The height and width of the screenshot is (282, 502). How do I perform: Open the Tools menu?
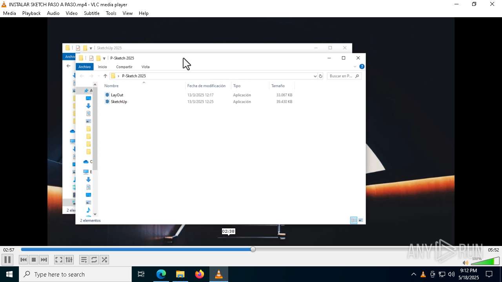[111, 13]
